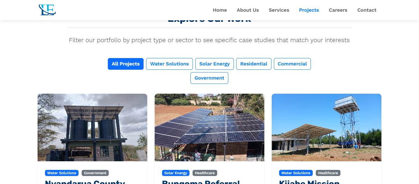
Task: Open the twin water tanks project photo
Action: click(92, 127)
